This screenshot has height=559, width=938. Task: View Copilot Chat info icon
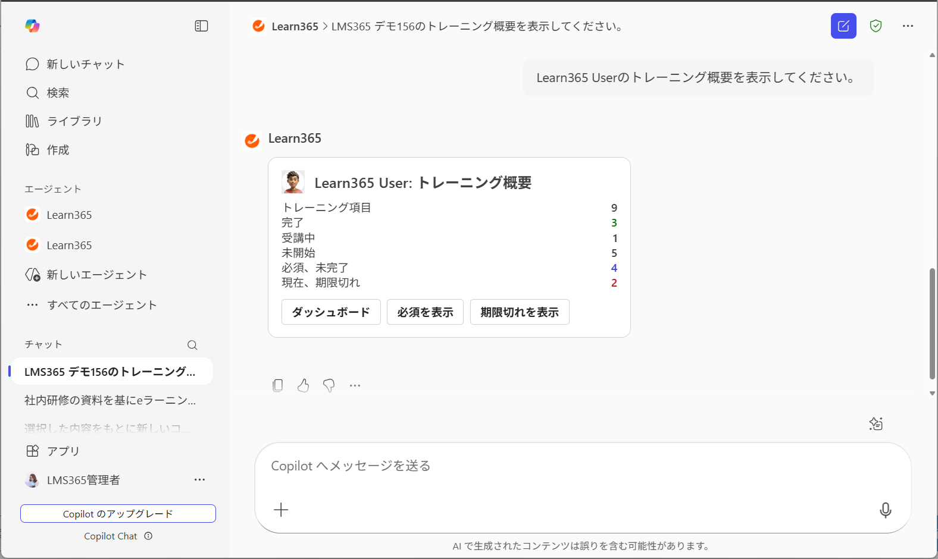click(x=149, y=536)
